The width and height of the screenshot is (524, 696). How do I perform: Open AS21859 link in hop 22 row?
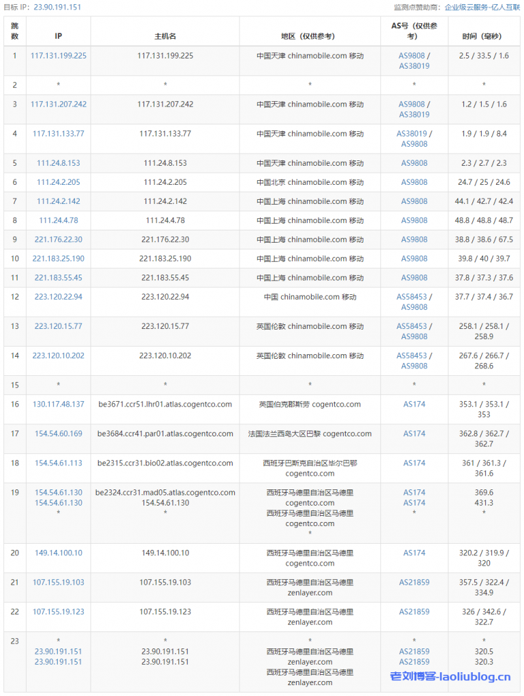(414, 612)
